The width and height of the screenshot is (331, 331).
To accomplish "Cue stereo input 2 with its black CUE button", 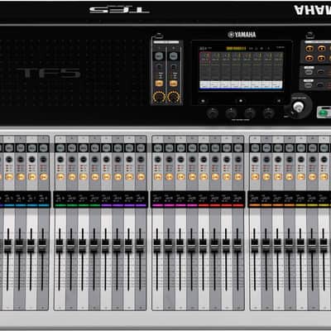I will click(173, 67).
